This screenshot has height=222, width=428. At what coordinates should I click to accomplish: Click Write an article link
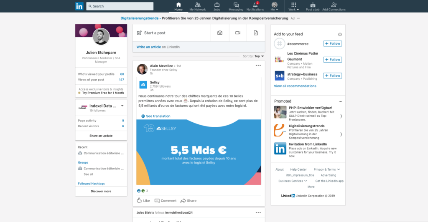(148, 47)
